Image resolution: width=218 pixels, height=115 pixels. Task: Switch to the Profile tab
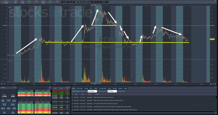[x=95, y=88]
